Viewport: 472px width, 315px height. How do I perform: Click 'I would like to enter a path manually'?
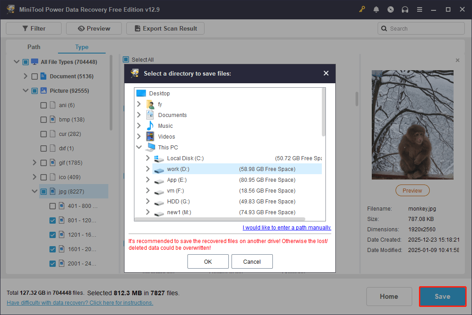tap(287, 228)
